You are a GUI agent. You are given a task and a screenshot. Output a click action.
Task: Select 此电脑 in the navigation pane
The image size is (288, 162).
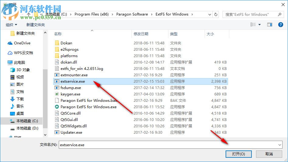click(x=16, y=62)
